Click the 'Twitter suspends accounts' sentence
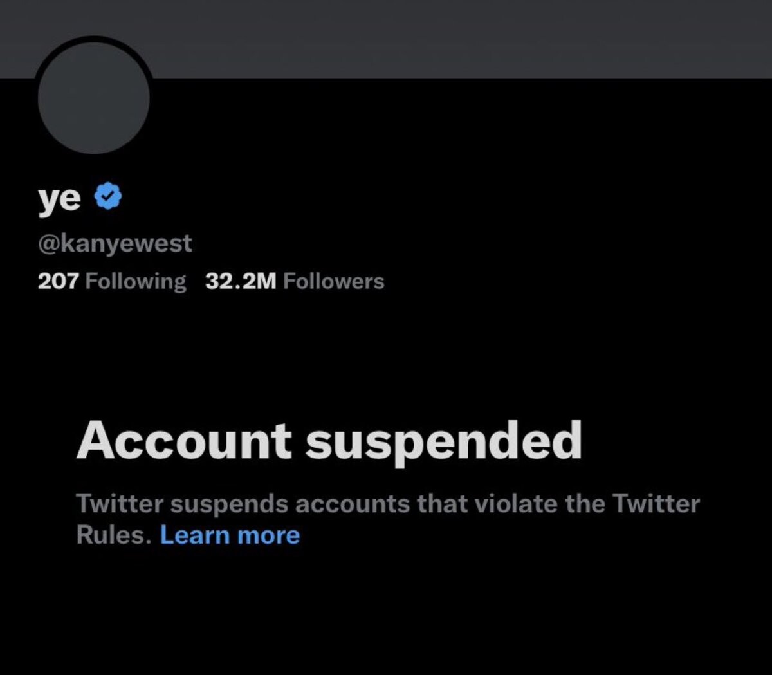The height and width of the screenshot is (675, 772). [388, 519]
